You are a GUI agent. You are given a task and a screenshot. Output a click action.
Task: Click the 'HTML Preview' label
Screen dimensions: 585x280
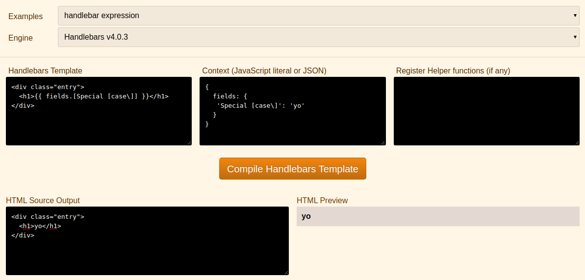322,200
